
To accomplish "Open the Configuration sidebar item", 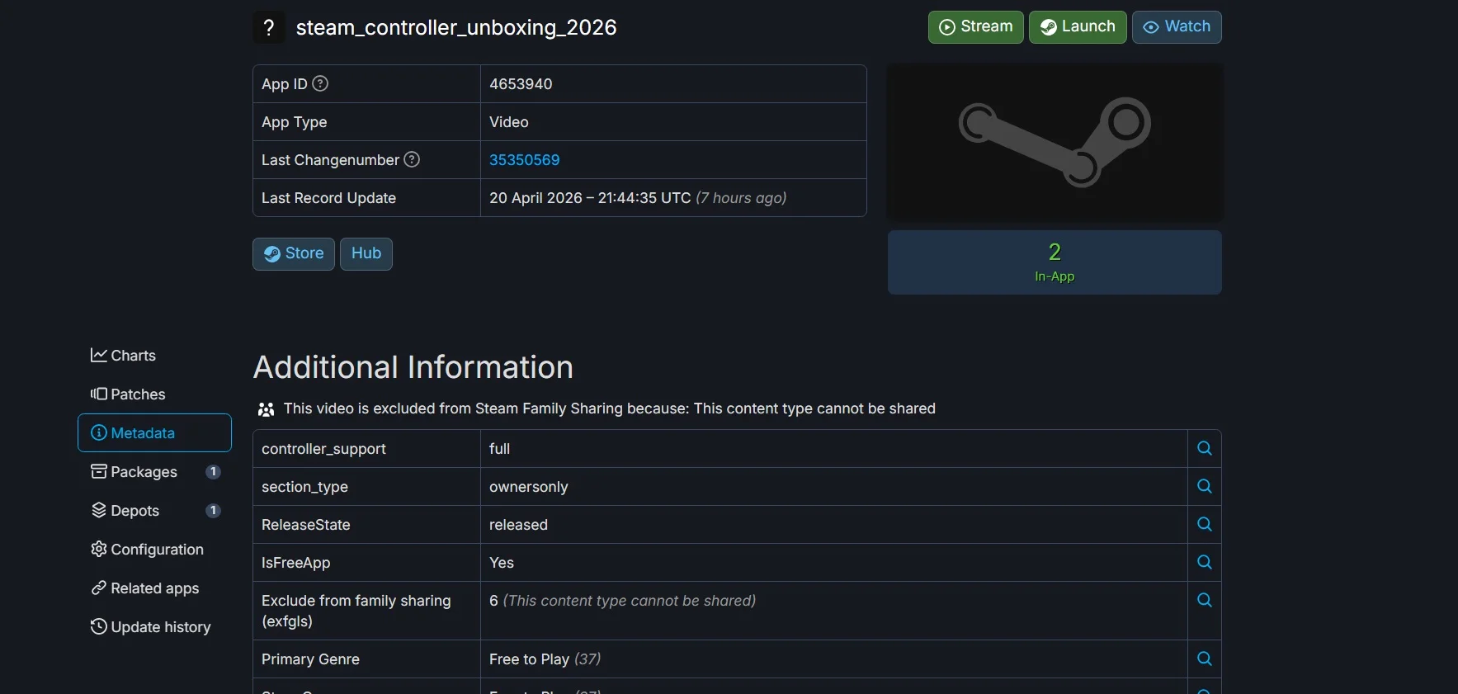I will [x=148, y=550].
